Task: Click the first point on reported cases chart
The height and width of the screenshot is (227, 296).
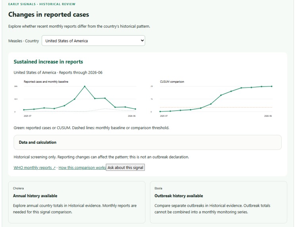Action: (x=24, y=110)
